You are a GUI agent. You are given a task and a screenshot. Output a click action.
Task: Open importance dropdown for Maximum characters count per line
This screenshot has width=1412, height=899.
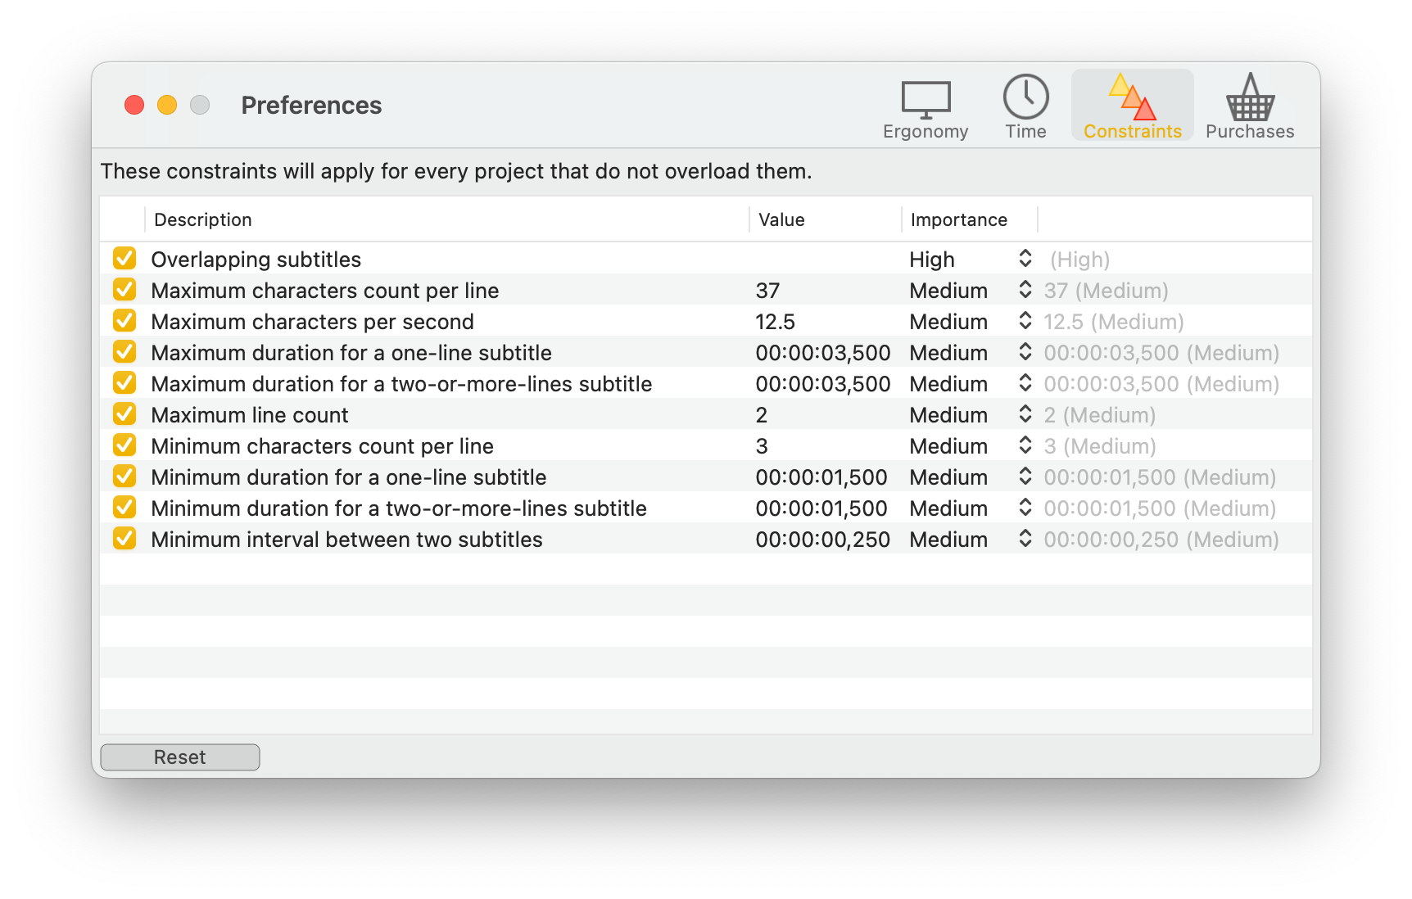point(971,290)
